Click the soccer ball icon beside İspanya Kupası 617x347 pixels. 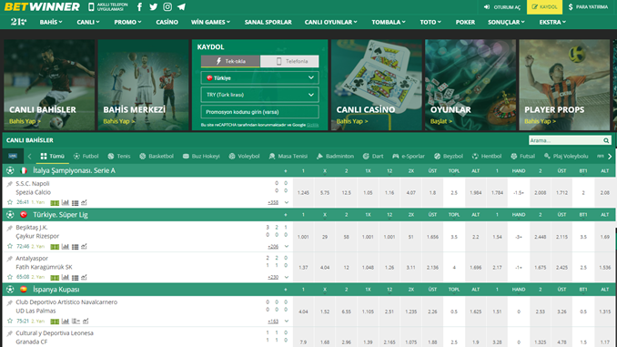10,290
